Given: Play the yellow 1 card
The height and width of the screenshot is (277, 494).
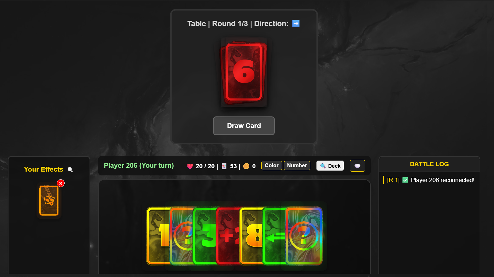Looking at the screenshot, I should tap(158, 236).
